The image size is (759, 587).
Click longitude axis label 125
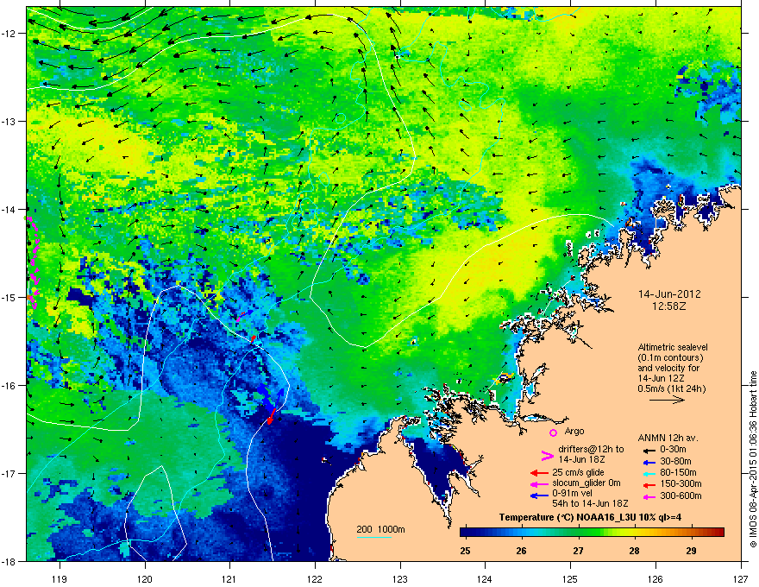(x=570, y=578)
